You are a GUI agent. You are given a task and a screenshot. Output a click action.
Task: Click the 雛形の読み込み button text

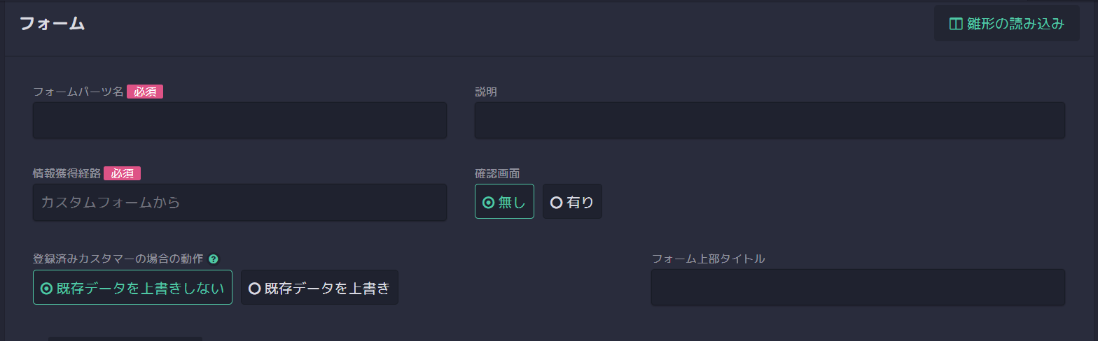pyautogui.click(x=1015, y=24)
